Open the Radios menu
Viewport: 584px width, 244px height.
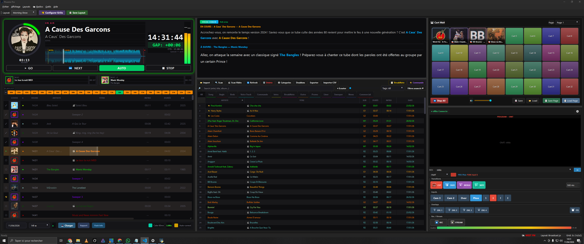click(38, 7)
